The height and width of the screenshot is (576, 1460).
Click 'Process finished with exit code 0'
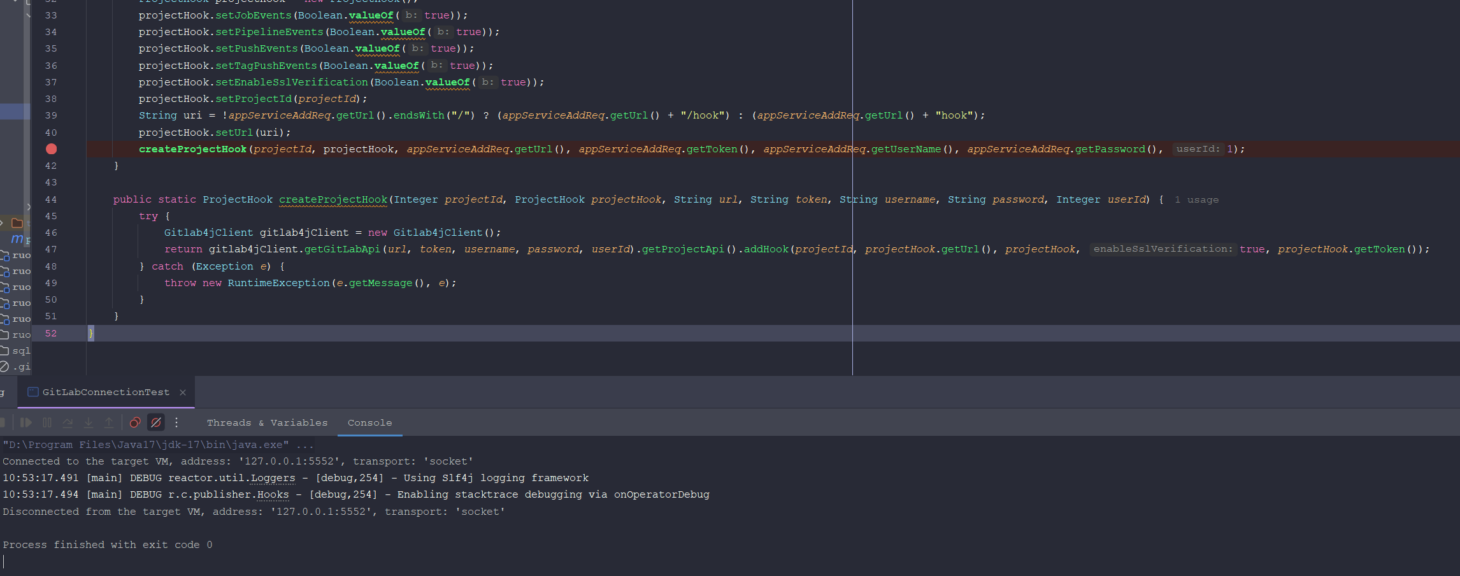pyautogui.click(x=108, y=545)
